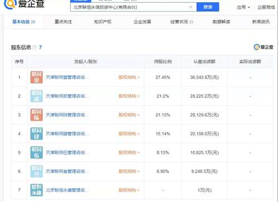278x202 pixels.
Task: Click the 股东信息 section heading
Action: click(21, 47)
